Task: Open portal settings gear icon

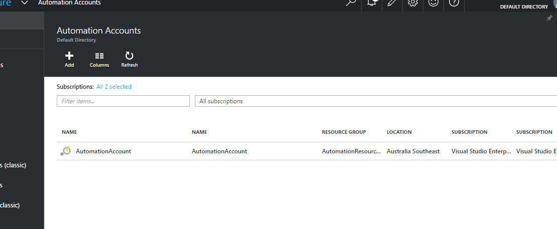Action: [x=412, y=3]
